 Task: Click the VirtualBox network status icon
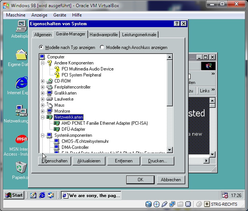tap(172, 204)
